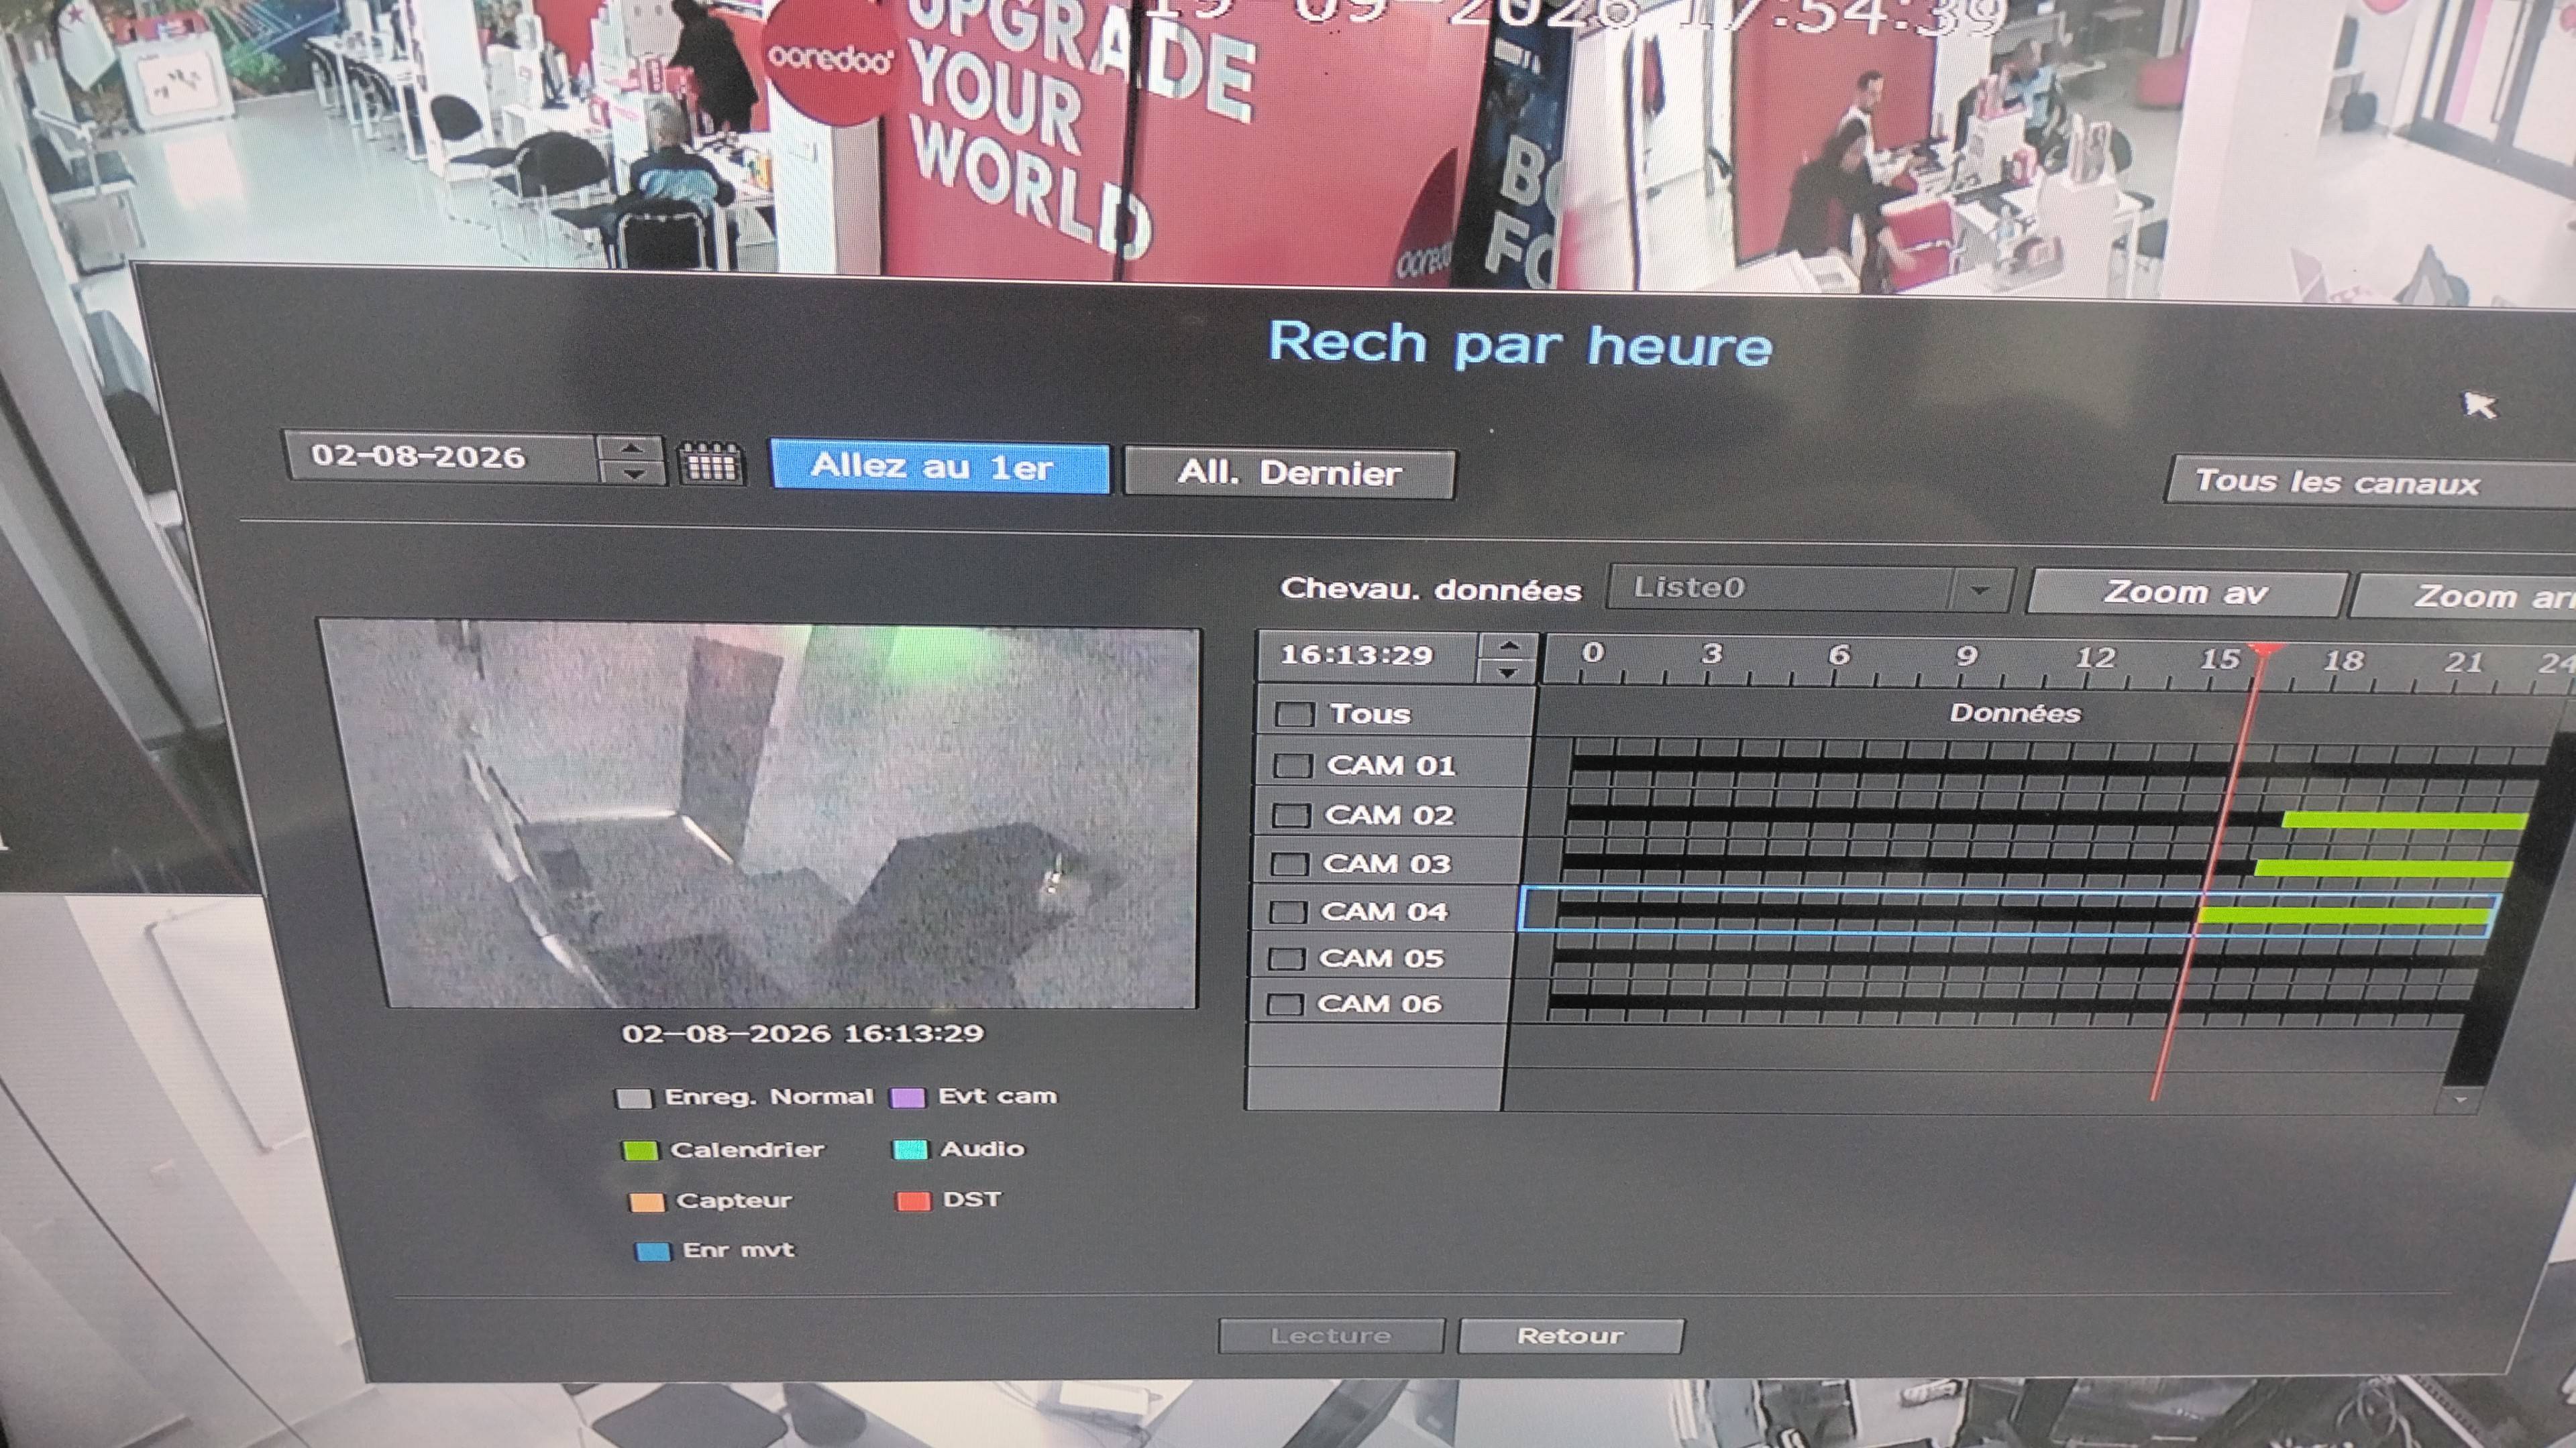The width and height of the screenshot is (2576, 1448).
Task: Click the DST red legend swatch
Action: [913, 1200]
